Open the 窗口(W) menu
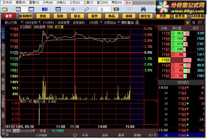Screen dimensions: 207x139 pyautogui.click(x=102, y=3)
